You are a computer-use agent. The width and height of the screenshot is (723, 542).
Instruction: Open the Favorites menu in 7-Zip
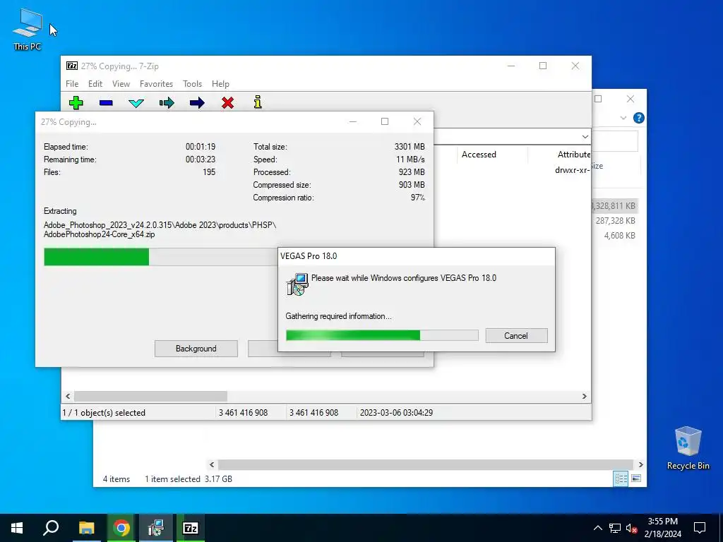[156, 84]
